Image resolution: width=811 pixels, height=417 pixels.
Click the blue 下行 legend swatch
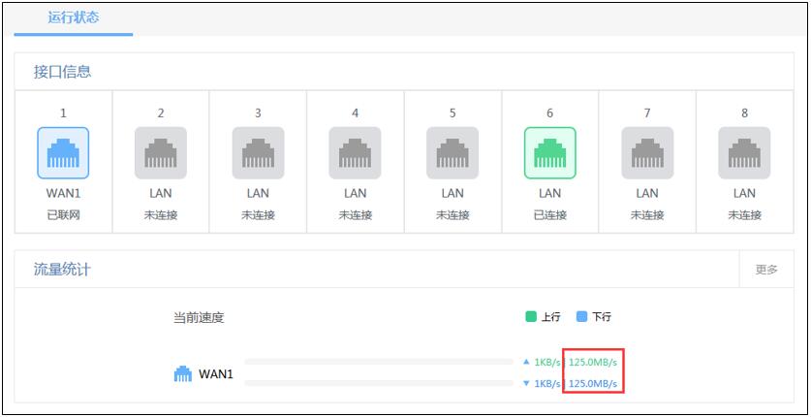pyautogui.click(x=582, y=317)
